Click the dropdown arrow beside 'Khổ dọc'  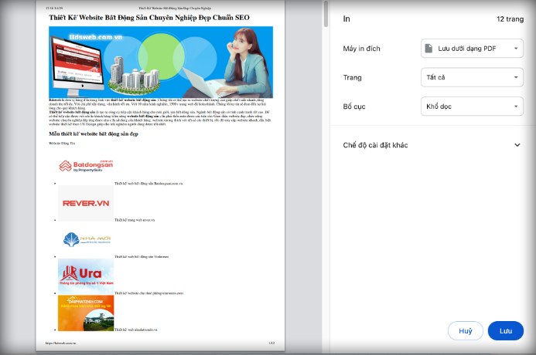point(516,106)
